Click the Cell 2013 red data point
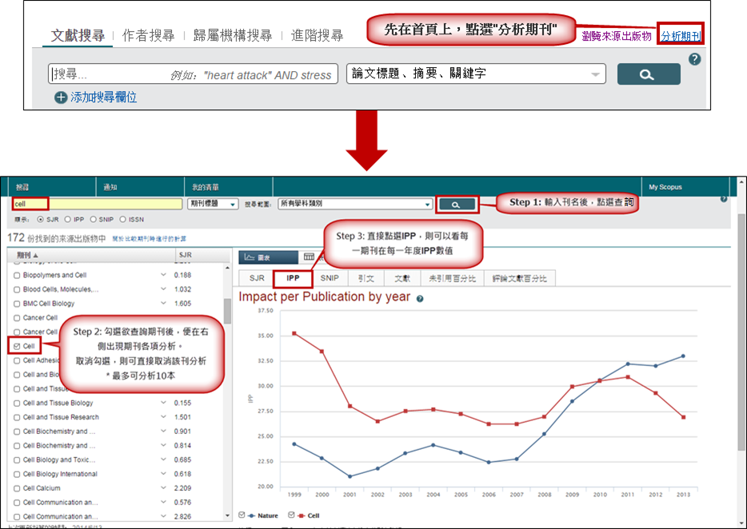Screen dimensions: 747x529 click(x=683, y=418)
